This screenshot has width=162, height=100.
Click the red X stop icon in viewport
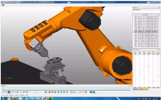click(3, 5)
